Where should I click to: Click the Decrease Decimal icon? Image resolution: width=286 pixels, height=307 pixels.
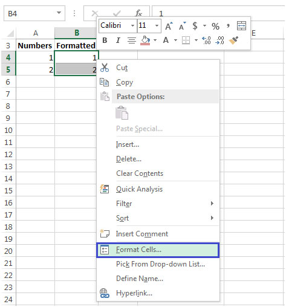pyautogui.click(x=219, y=40)
